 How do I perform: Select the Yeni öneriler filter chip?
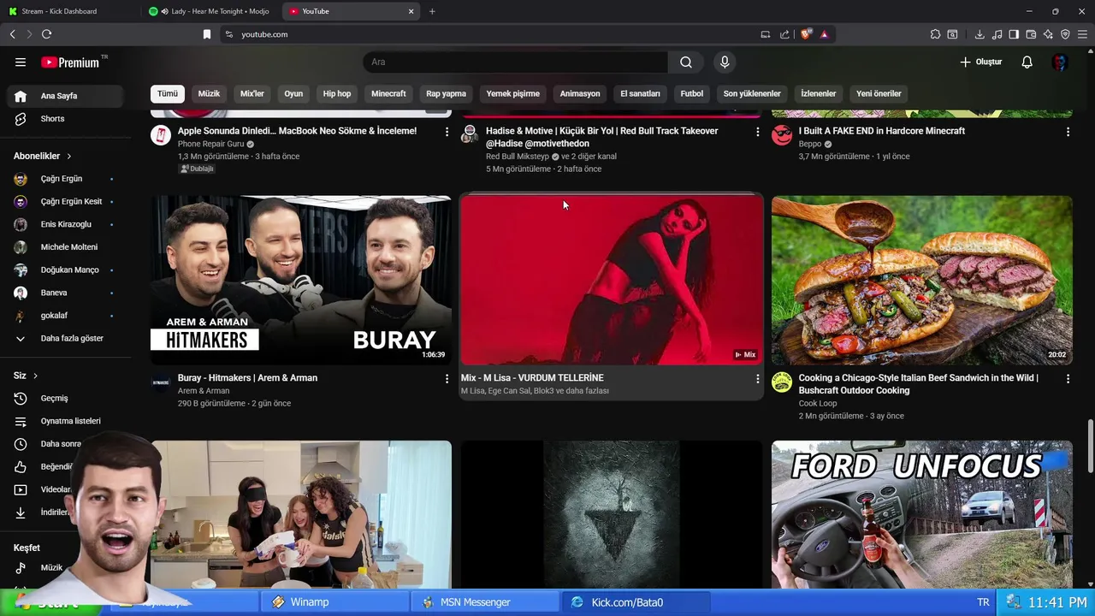(x=879, y=94)
